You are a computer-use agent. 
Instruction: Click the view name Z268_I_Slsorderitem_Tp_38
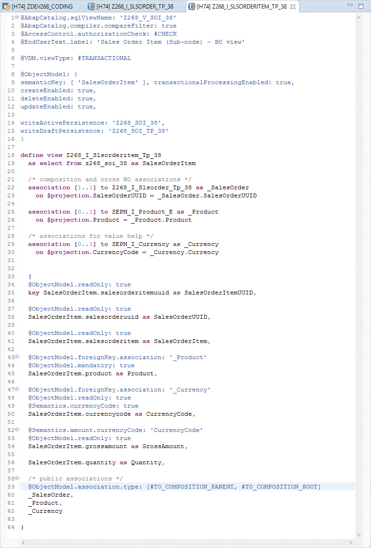coord(113,155)
